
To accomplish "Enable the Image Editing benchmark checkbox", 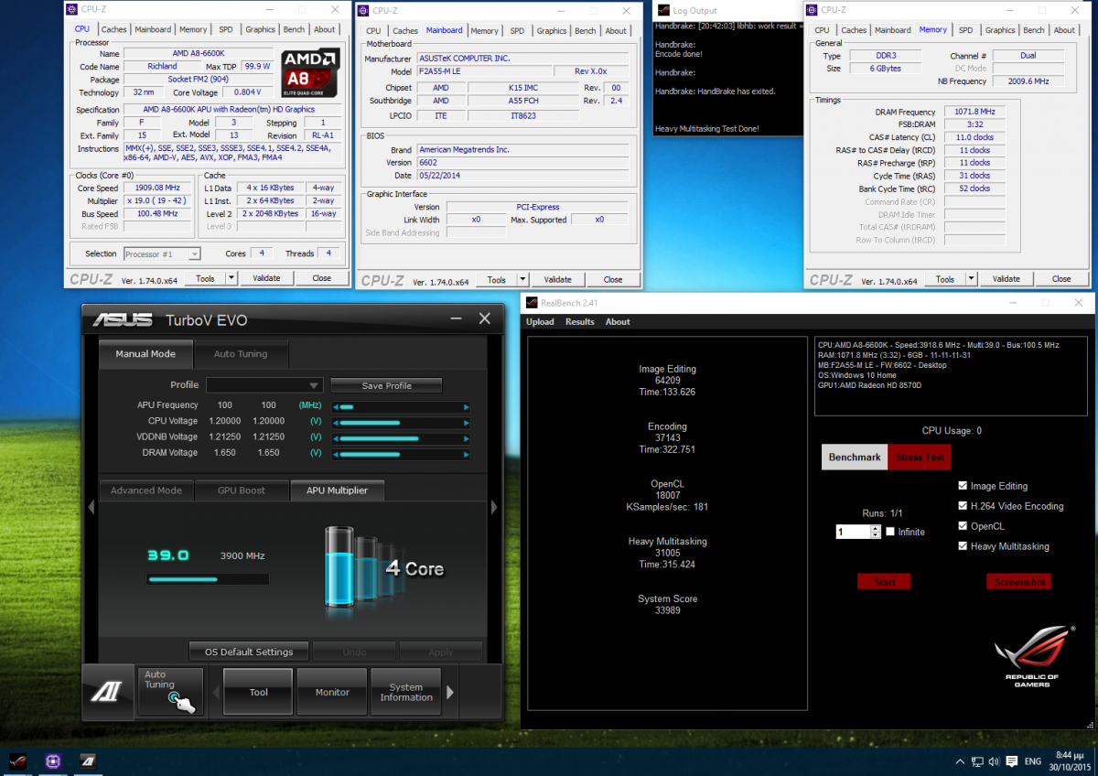I will [963, 486].
